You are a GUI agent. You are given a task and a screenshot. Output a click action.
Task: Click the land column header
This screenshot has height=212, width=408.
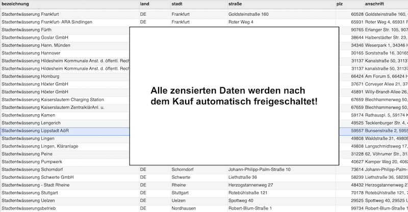144,4
